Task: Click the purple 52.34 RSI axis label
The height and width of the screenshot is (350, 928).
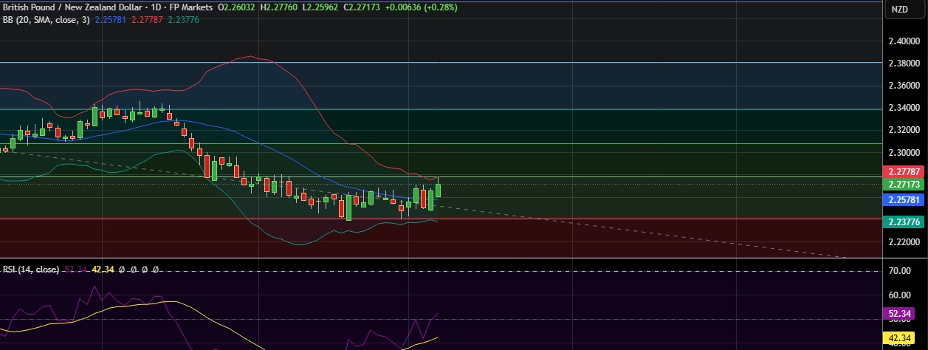Action: point(900,313)
